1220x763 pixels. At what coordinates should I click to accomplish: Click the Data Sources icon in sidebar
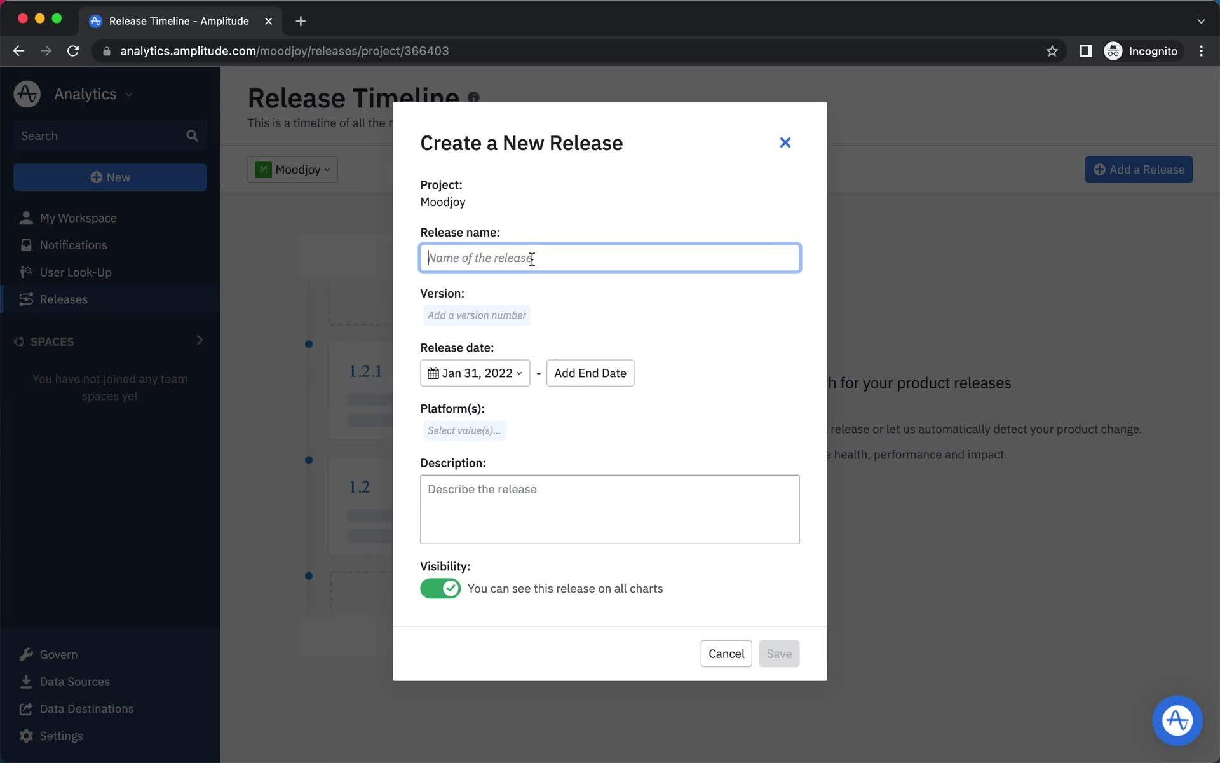pos(25,681)
